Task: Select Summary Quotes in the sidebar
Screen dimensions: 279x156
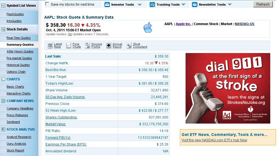Action: (20, 45)
